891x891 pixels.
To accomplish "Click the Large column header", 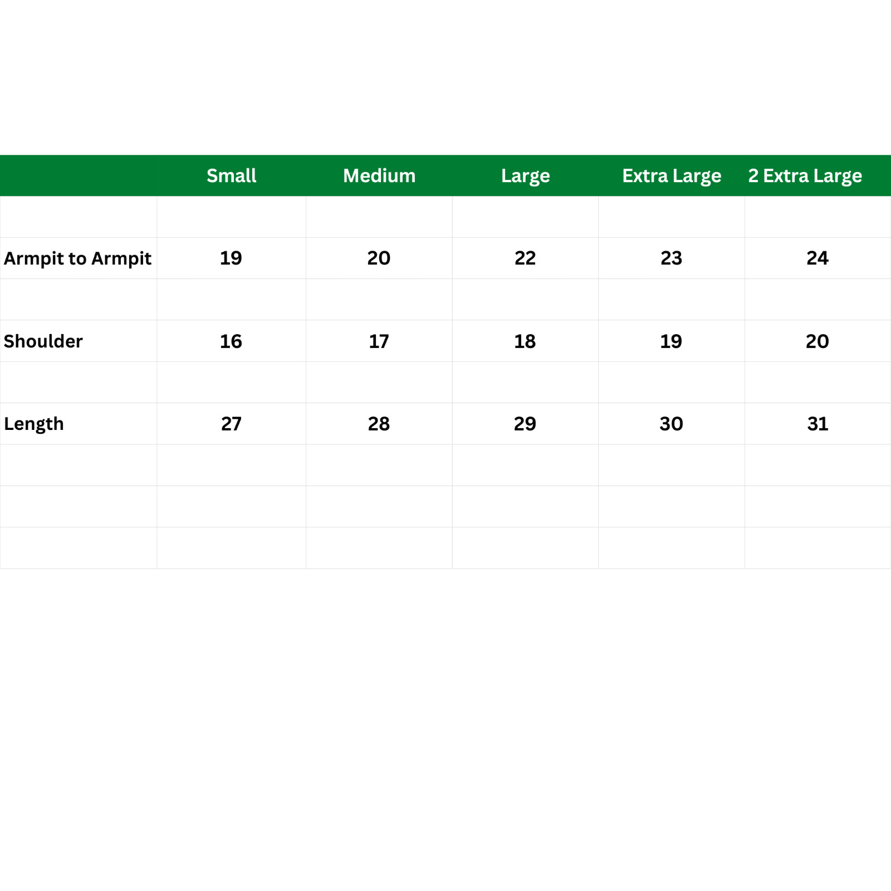I will click(x=525, y=177).
